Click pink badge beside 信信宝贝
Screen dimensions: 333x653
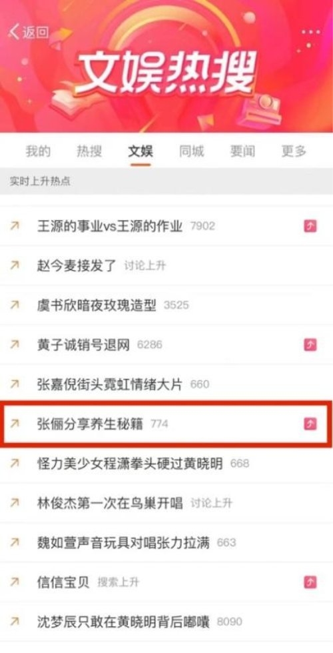(x=310, y=582)
